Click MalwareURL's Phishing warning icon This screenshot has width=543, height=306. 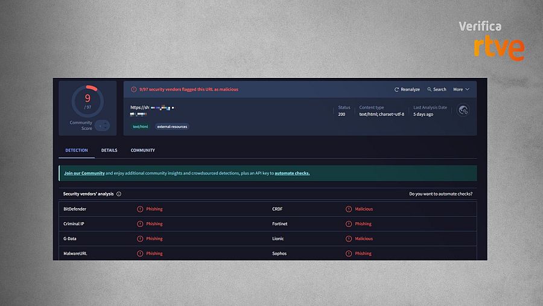coord(140,253)
